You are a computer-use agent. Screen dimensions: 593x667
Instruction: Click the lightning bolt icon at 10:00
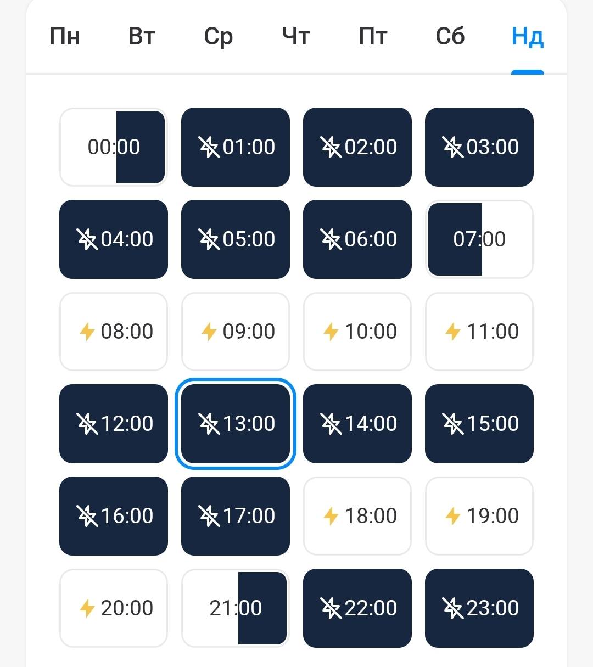(x=331, y=332)
